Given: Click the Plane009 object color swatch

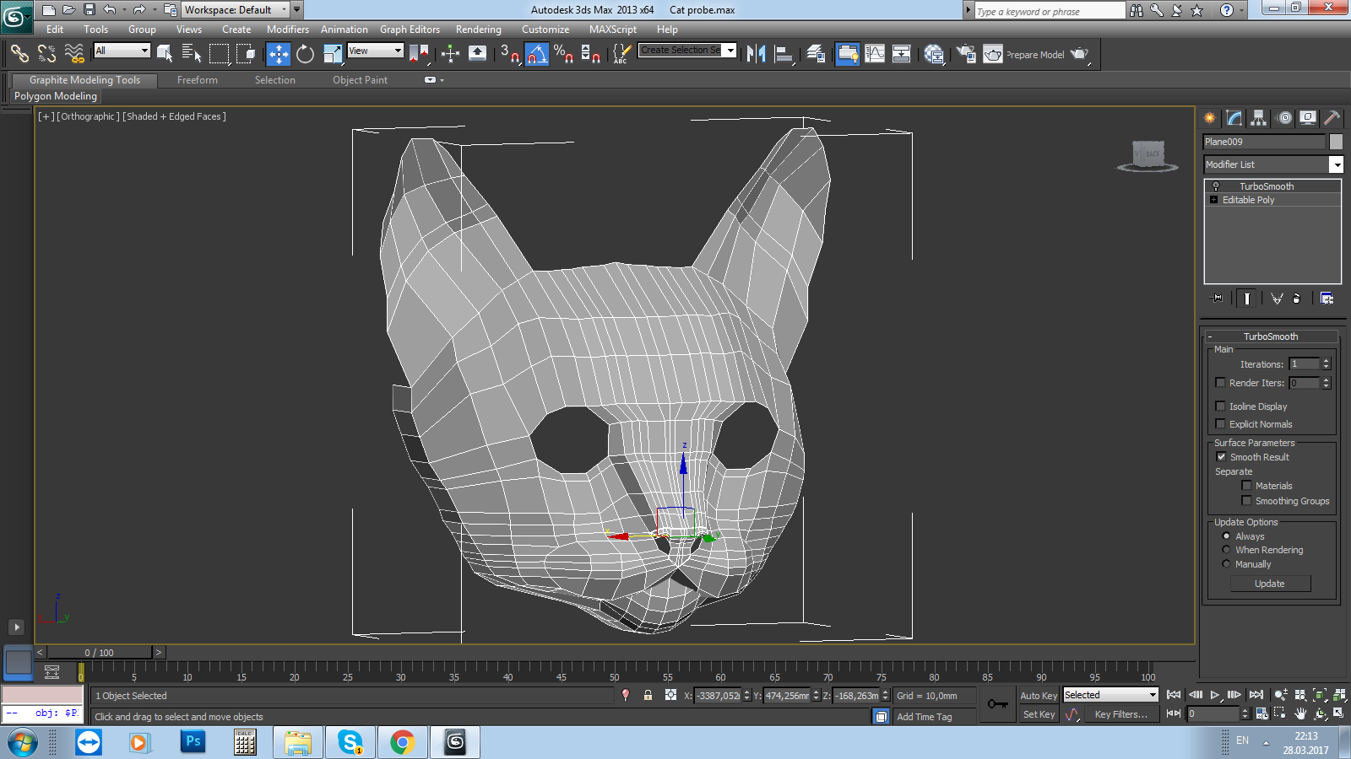Looking at the screenshot, I should point(1336,142).
